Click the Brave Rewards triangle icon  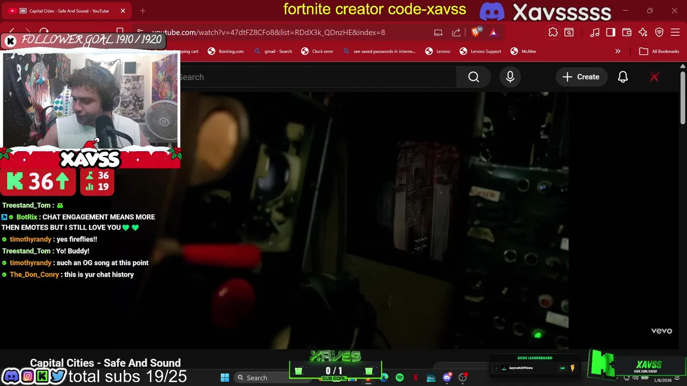pos(493,32)
